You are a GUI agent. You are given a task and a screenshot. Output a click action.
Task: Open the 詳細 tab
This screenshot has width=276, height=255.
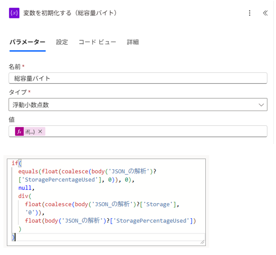pos(133,42)
